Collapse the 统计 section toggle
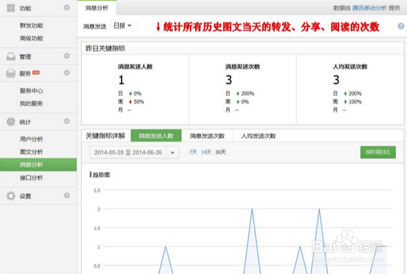 pos(66,121)
